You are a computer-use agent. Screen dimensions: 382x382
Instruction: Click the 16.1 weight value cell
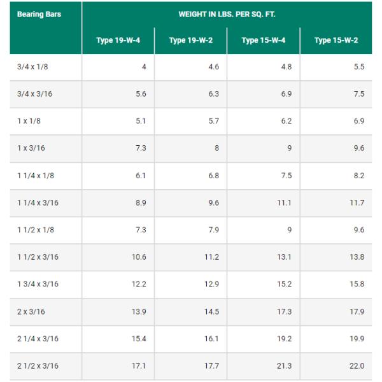(x=212, y=338)
